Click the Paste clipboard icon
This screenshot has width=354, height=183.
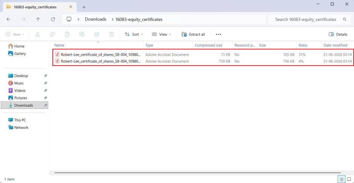(x=67, y=34)
